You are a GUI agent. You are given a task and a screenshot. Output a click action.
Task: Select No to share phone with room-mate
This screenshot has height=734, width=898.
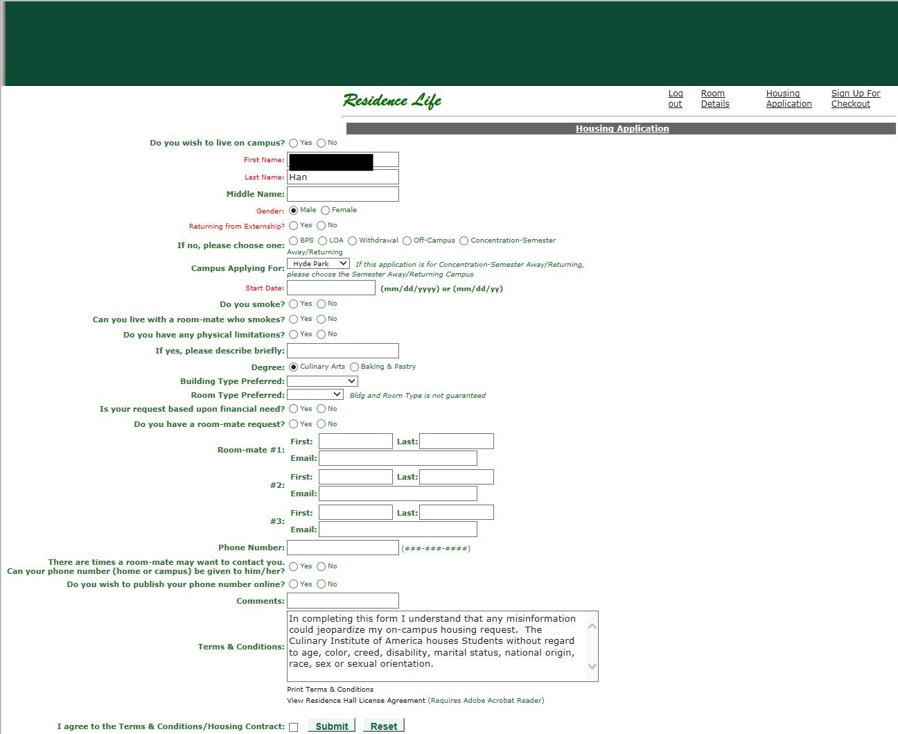tap(322, 566)
